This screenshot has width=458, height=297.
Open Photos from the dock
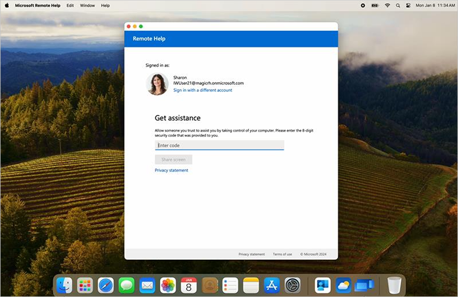[x=168, y=285]
